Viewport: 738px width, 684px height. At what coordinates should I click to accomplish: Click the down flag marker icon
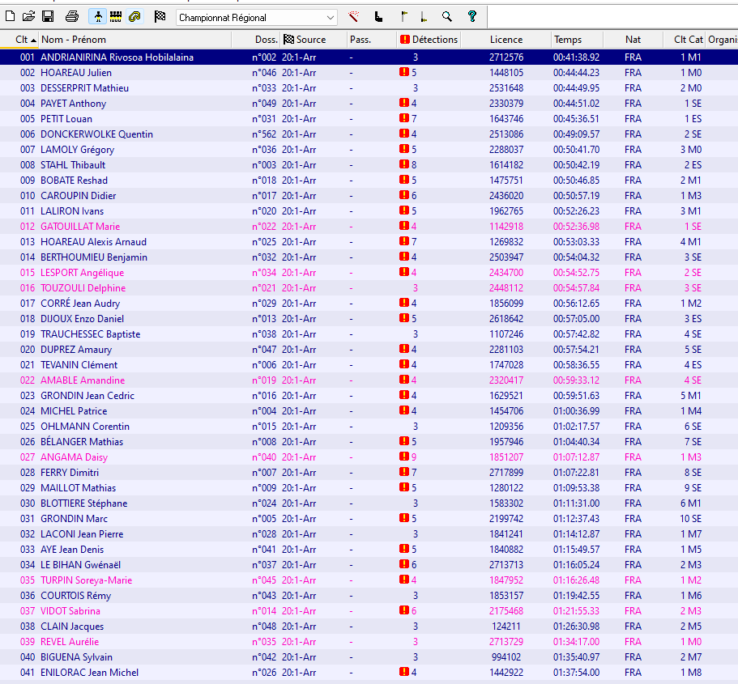point(423,17)
